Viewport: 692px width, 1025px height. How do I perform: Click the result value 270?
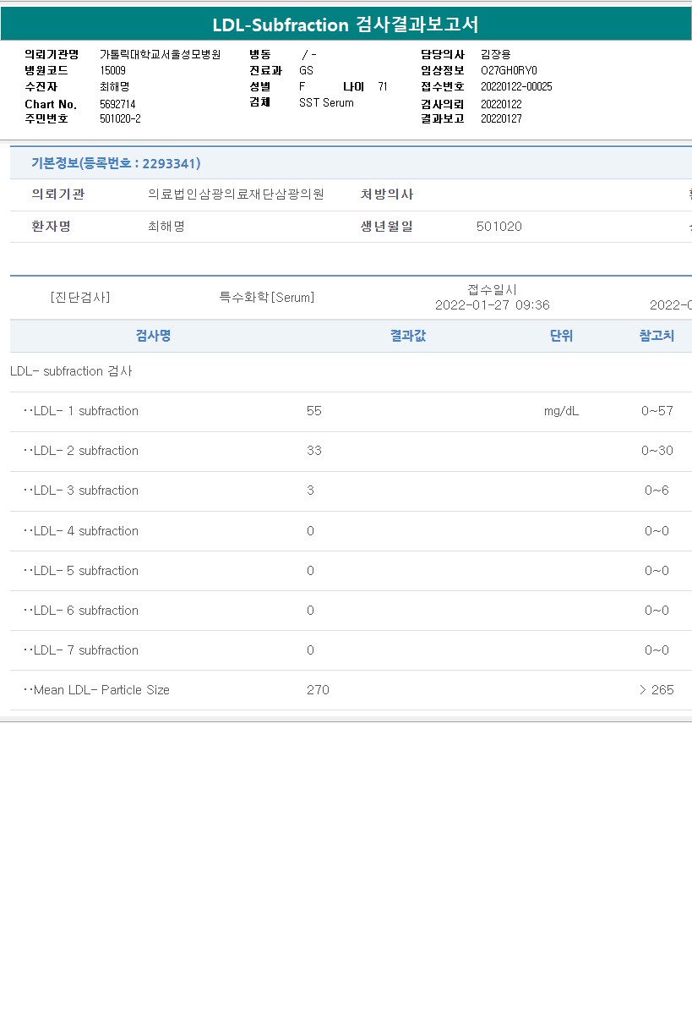point(318,690)
